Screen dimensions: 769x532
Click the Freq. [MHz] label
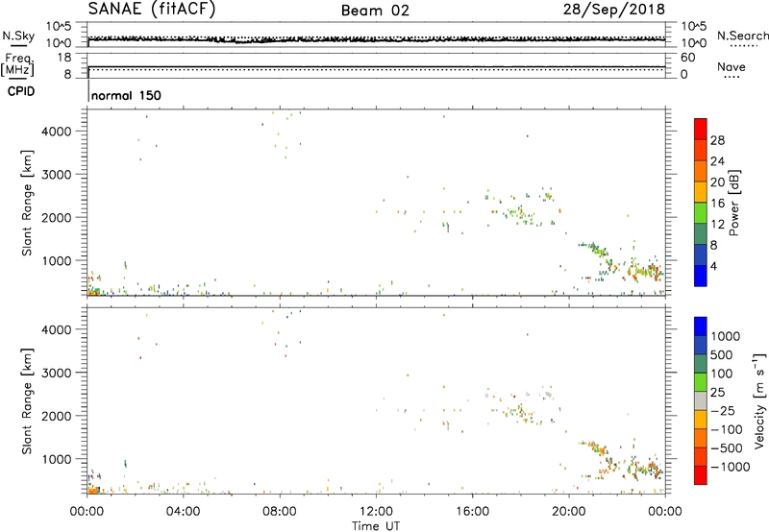pyautogui.click(x=18, y=64)
